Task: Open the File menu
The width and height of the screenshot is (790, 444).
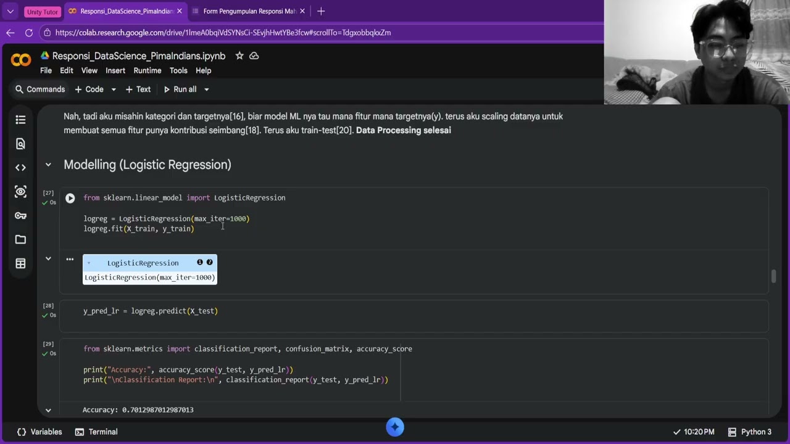Action: (x=46, y=70)
